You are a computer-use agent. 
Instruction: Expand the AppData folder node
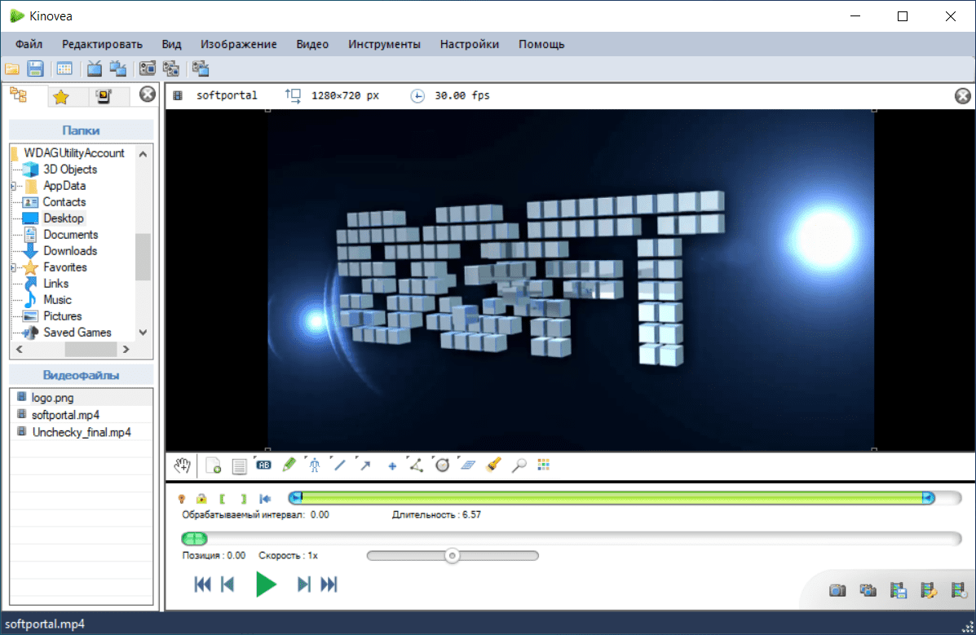[x=13, y=186]
